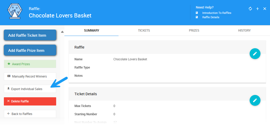This screenshot has height=125, width=270.
Task: Open the Introduction To Raffles help link
Action: click(x=217, y=13)
